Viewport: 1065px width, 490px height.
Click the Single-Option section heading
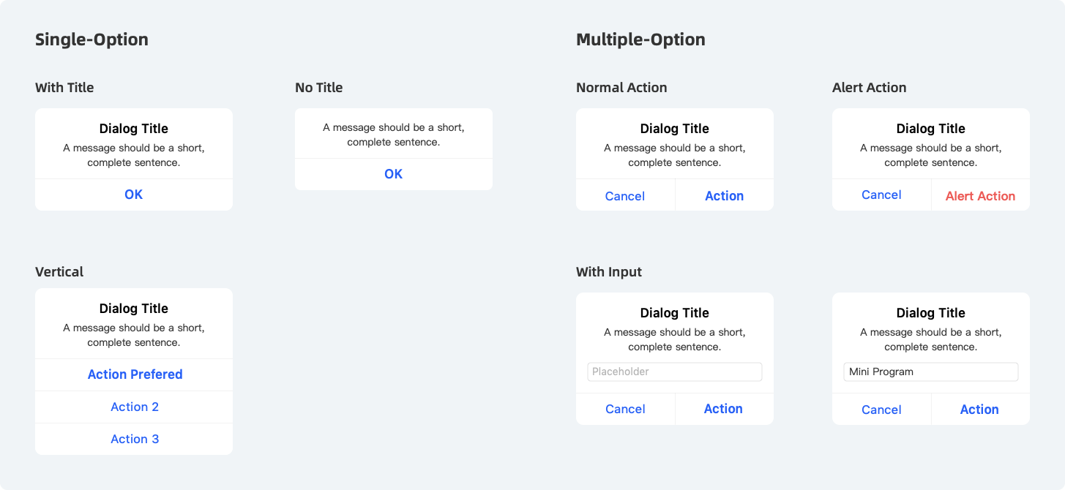coord(91,39)
